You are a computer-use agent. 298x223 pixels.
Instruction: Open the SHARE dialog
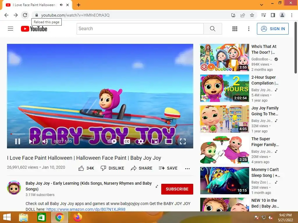pyautogui.click(x=142, y=168)
